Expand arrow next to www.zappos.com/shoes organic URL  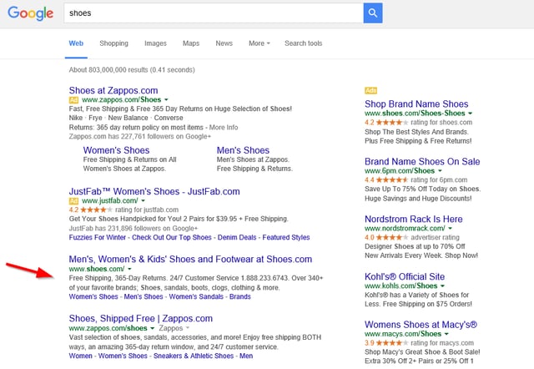[152, 328]
